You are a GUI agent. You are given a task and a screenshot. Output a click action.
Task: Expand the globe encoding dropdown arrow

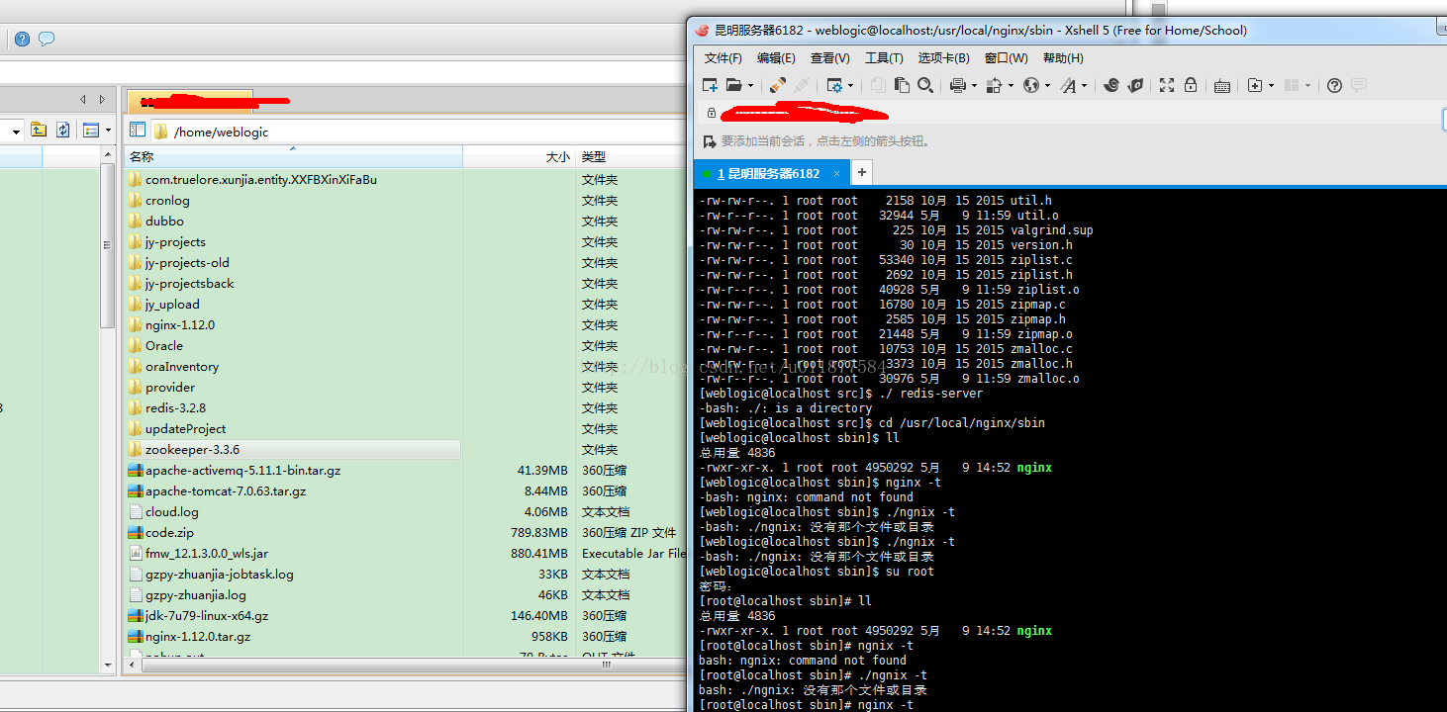coord(1047,86)
